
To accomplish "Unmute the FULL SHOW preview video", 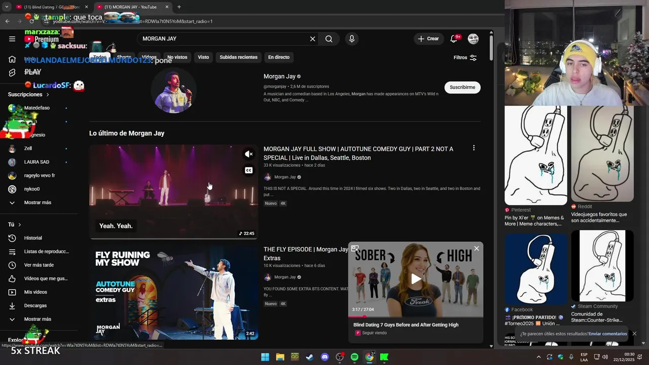I will (248, 154).
